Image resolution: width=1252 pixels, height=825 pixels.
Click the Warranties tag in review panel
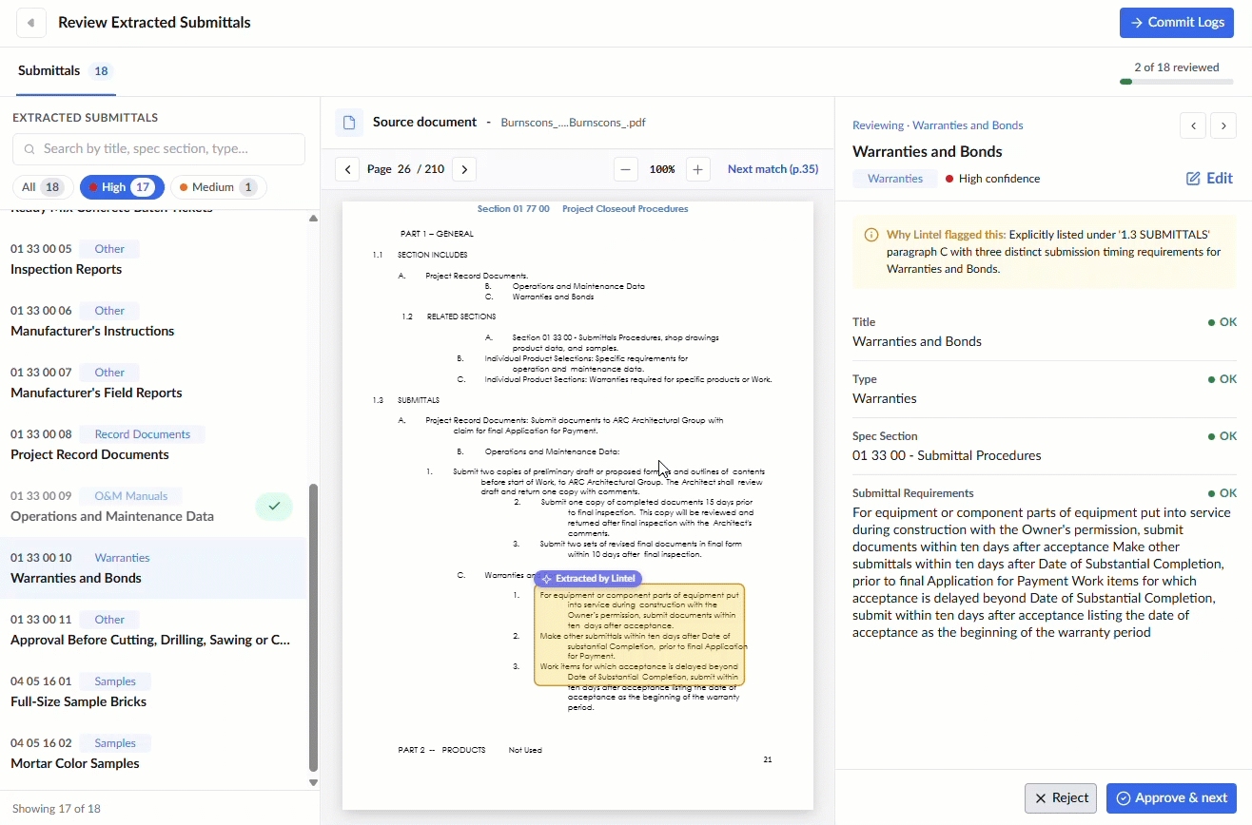coord(895,179)
